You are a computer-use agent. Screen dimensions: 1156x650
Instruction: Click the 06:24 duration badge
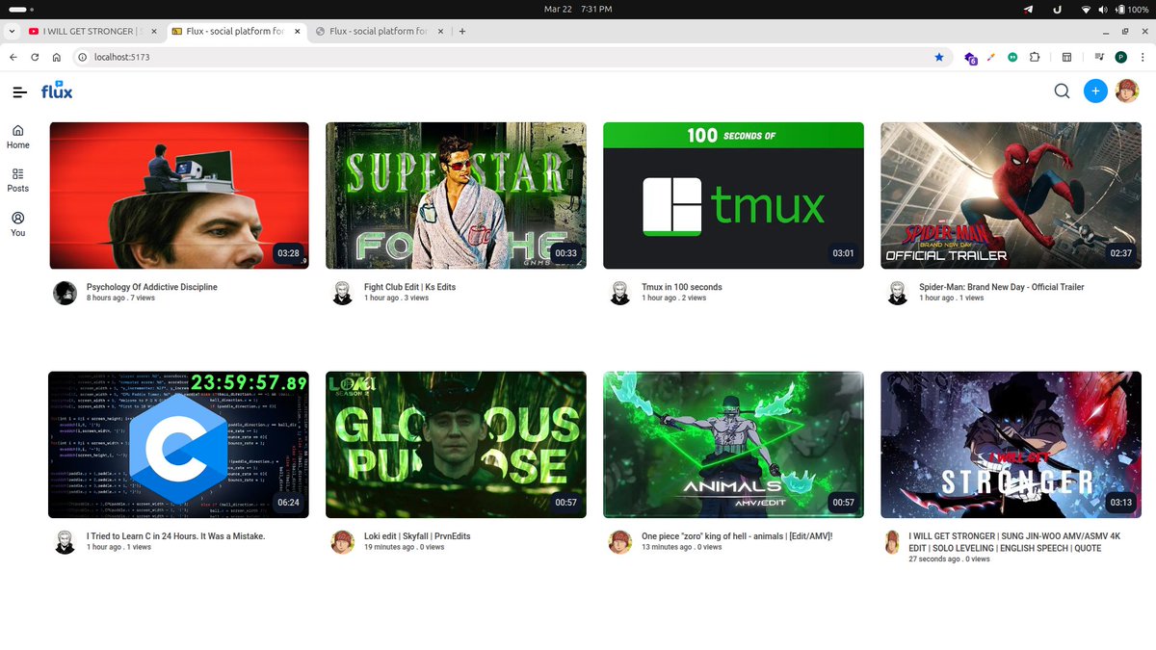[x=288, y=502]
